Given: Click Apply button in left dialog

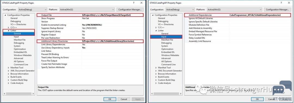Looking at the screenshot, I should click(138, 99).
